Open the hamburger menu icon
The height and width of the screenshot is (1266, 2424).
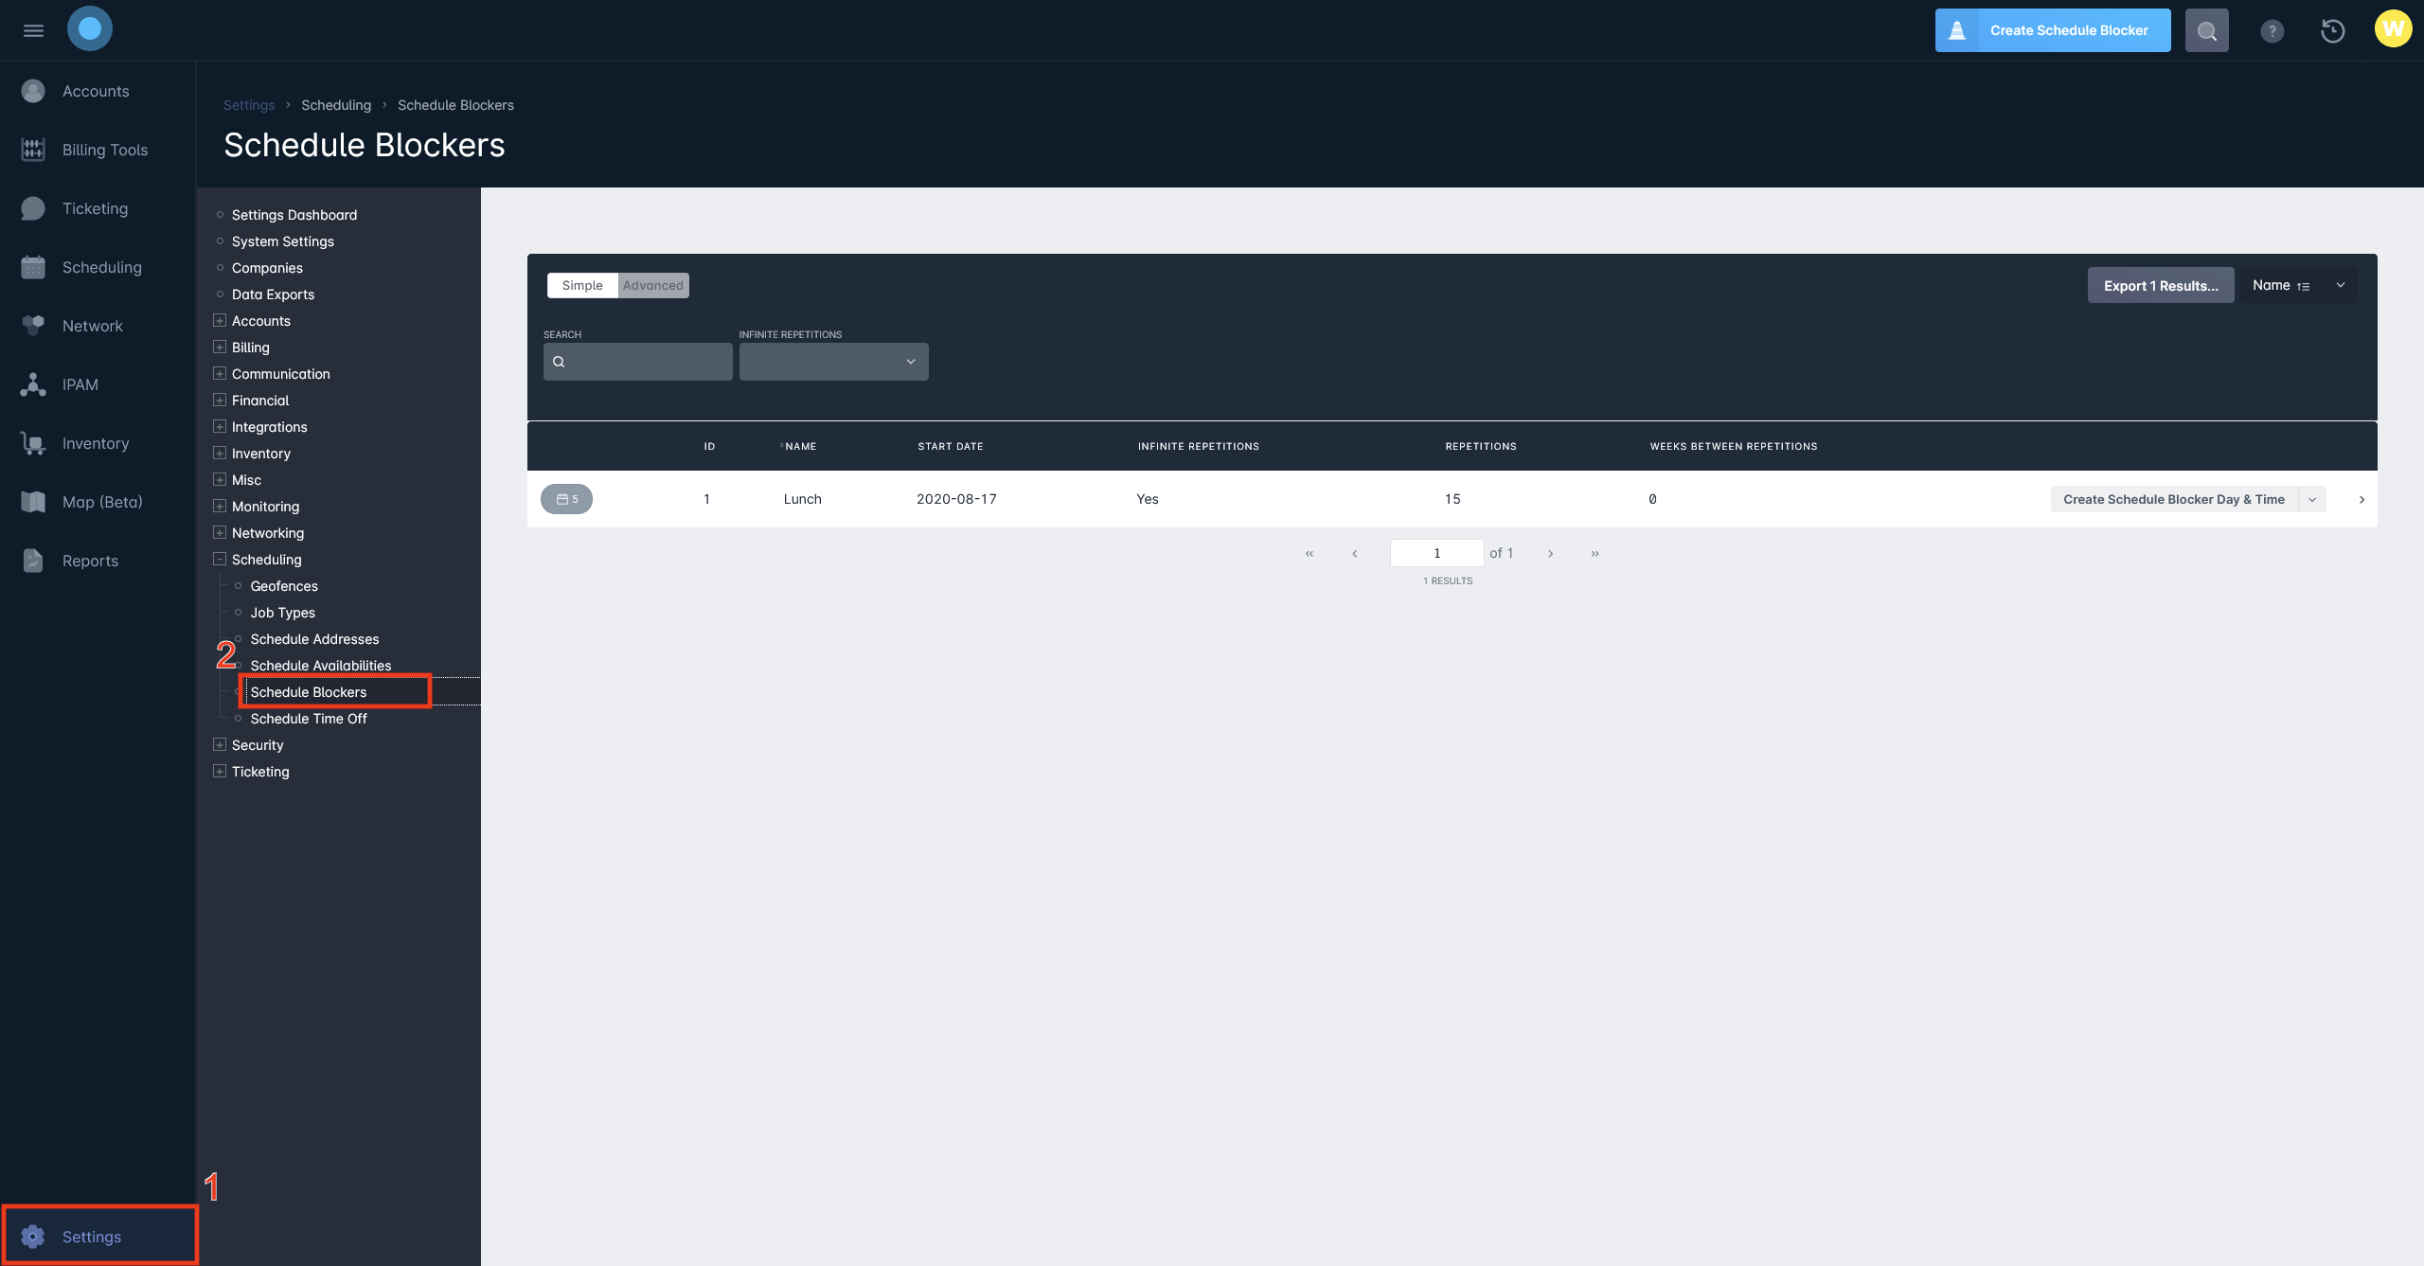tap(33, 30)
